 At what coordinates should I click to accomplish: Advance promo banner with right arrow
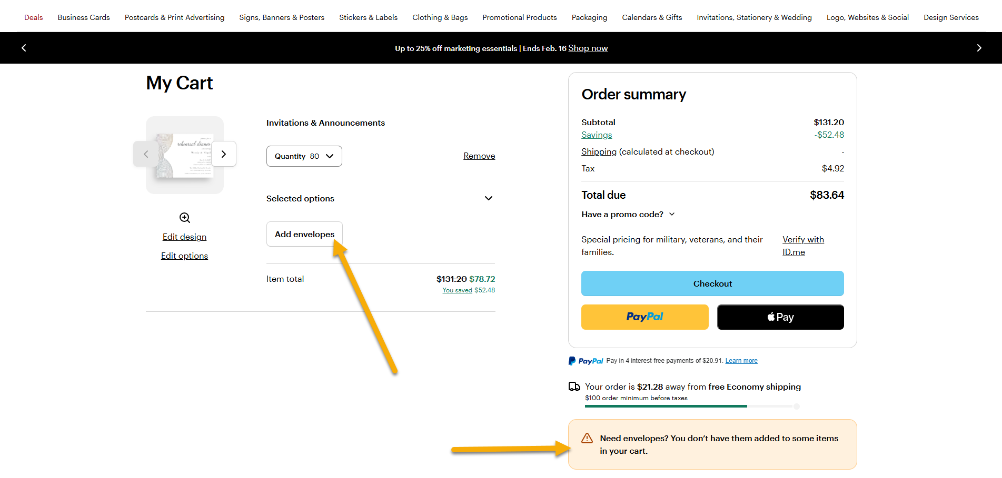(x=979, y=48)
